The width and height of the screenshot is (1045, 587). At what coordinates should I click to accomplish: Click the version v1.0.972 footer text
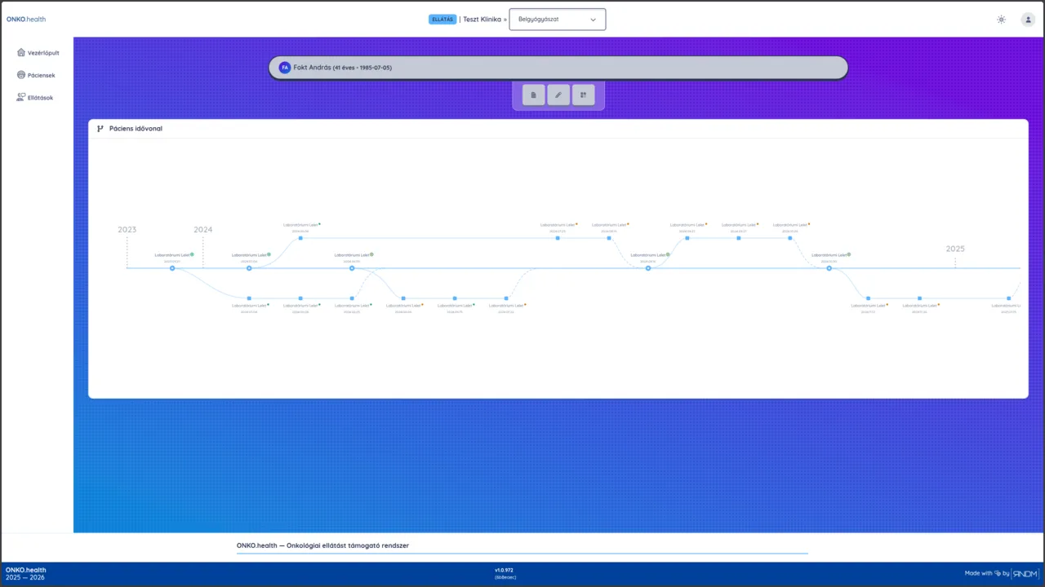click(504, 570)
